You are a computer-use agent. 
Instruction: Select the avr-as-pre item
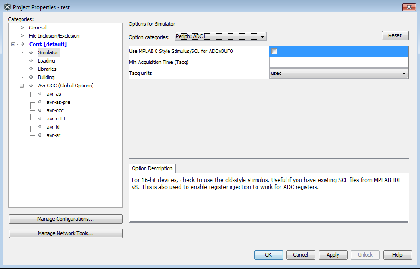click(x=58, y=102)
